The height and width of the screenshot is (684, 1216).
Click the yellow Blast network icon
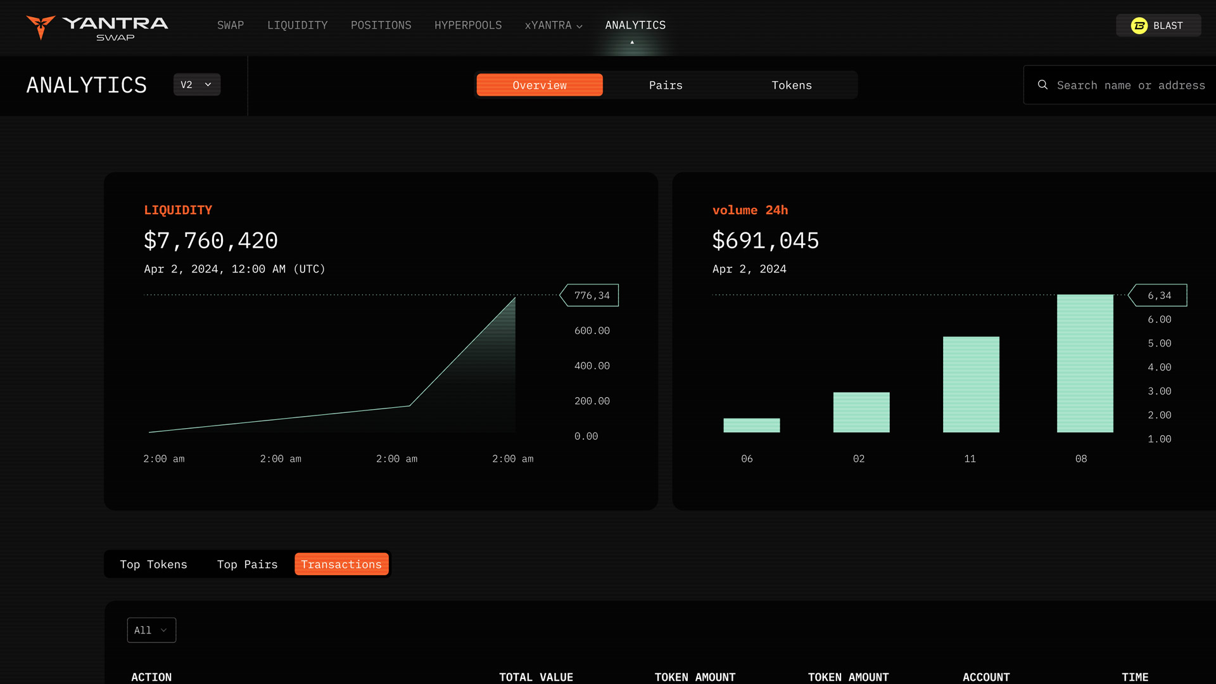(1139, 25)
